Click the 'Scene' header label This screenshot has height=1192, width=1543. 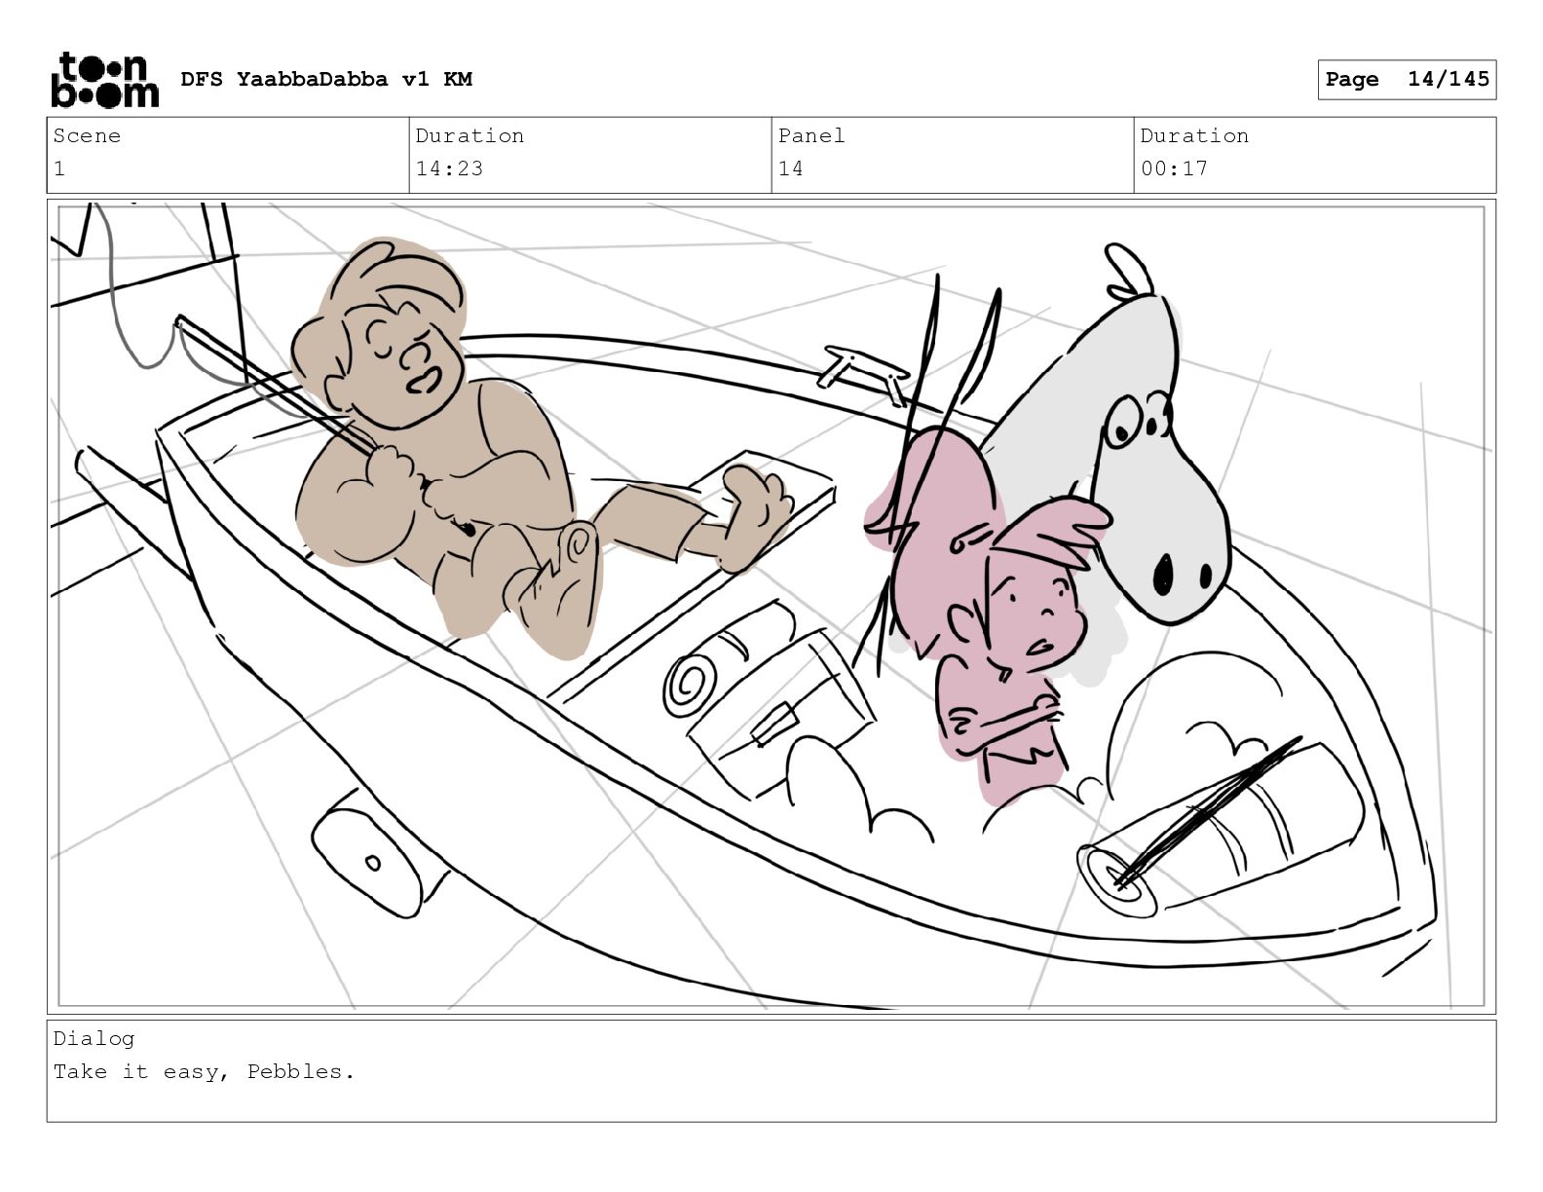(87, 135)
